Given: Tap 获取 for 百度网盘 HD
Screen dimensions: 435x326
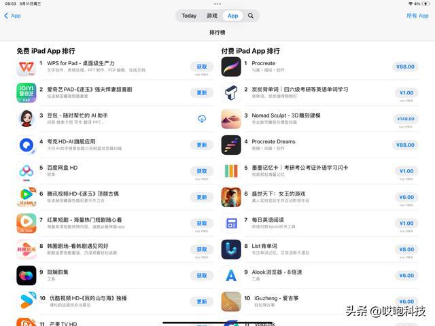Looking at the screenshot, I should 202,171.
